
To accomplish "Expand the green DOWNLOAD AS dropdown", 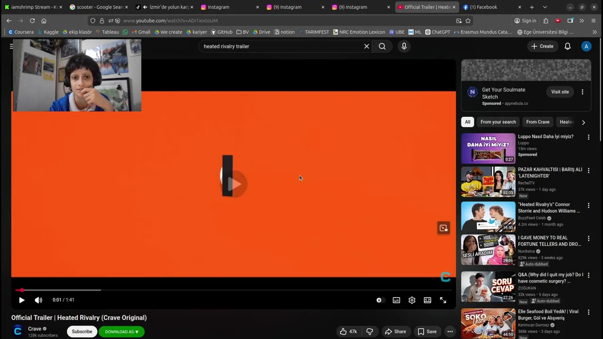I will point(122,331).
